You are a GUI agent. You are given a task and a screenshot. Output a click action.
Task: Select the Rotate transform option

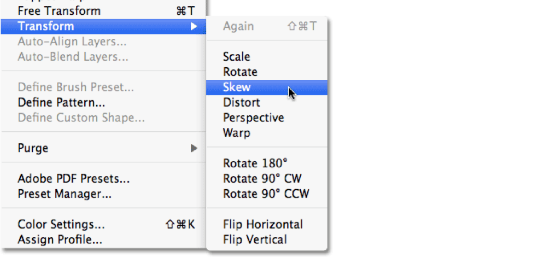pos(240,72)
